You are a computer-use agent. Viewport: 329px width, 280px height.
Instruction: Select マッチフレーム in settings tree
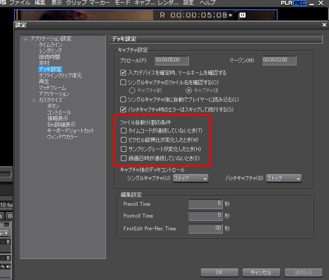52,88
